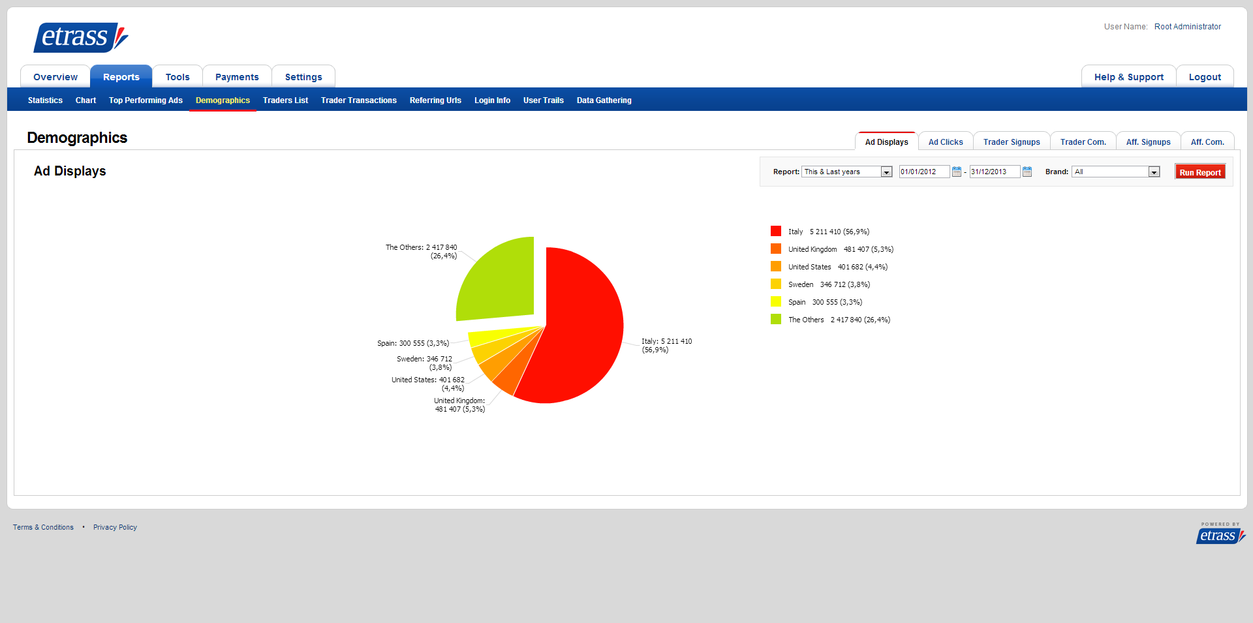The image size is (1253, 623).
Task: Click the Privacy Policy link
Action: click(115, 527)
